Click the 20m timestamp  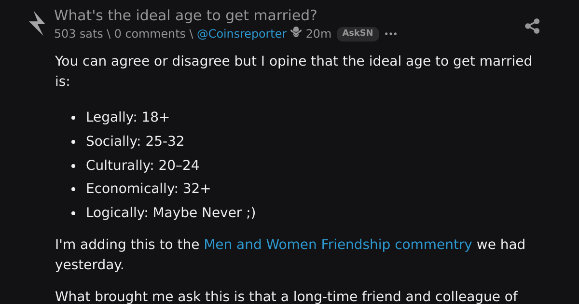[318, 34]
